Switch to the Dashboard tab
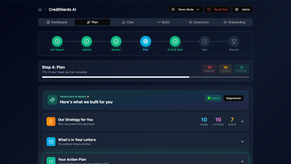Viewport: 291px width, 164px height. tap(57, 22)
